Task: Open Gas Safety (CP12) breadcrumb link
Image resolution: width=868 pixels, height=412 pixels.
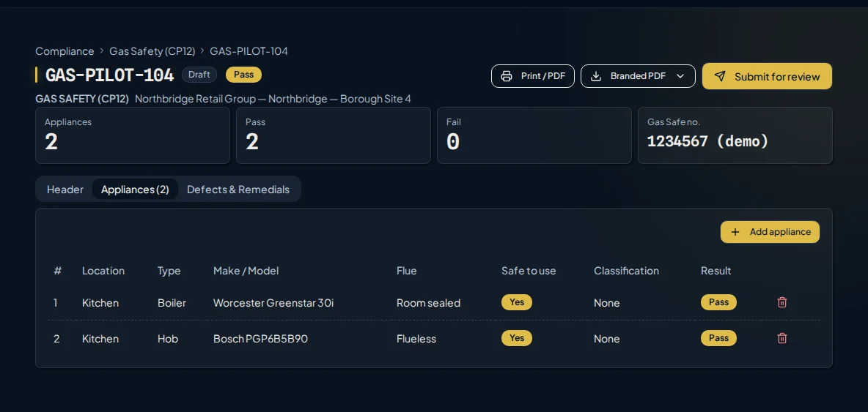Action: 152,50
